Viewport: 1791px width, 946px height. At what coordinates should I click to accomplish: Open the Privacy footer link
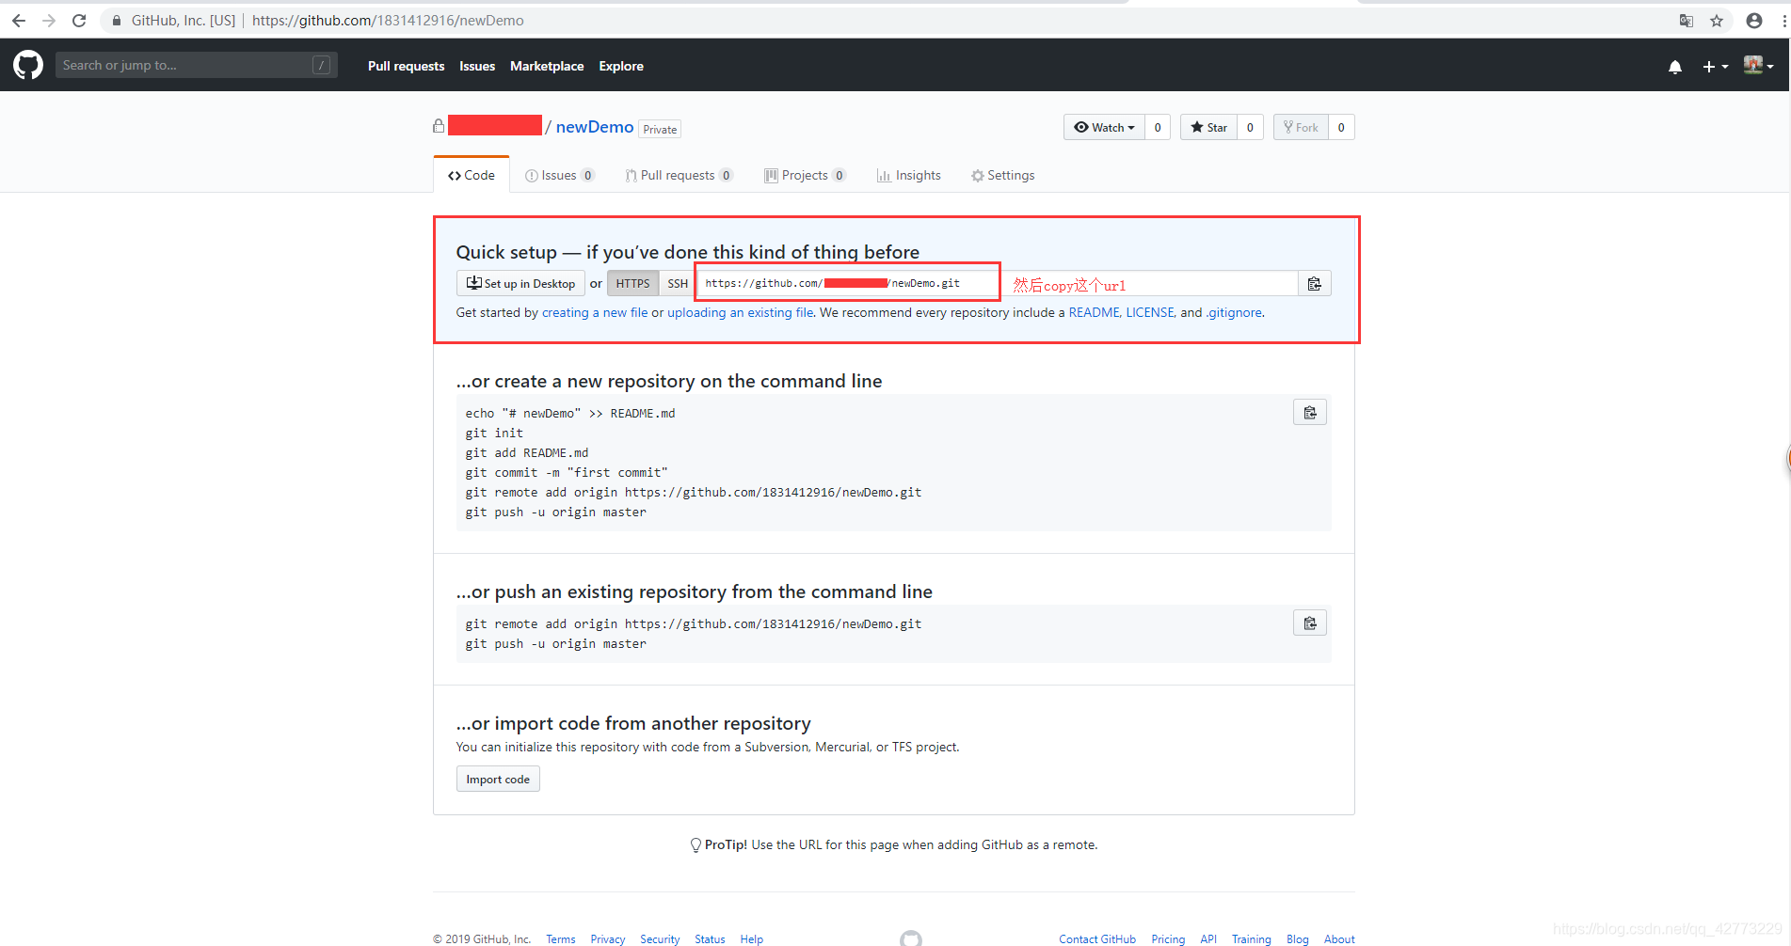click(607, 938)
